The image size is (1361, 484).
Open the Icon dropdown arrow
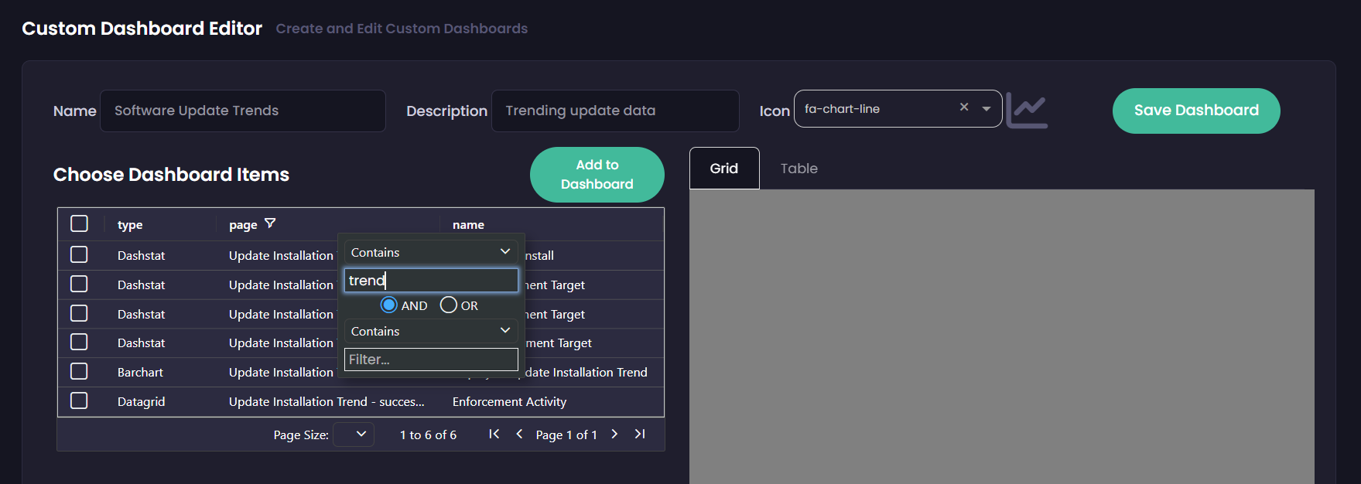[987, 109]
